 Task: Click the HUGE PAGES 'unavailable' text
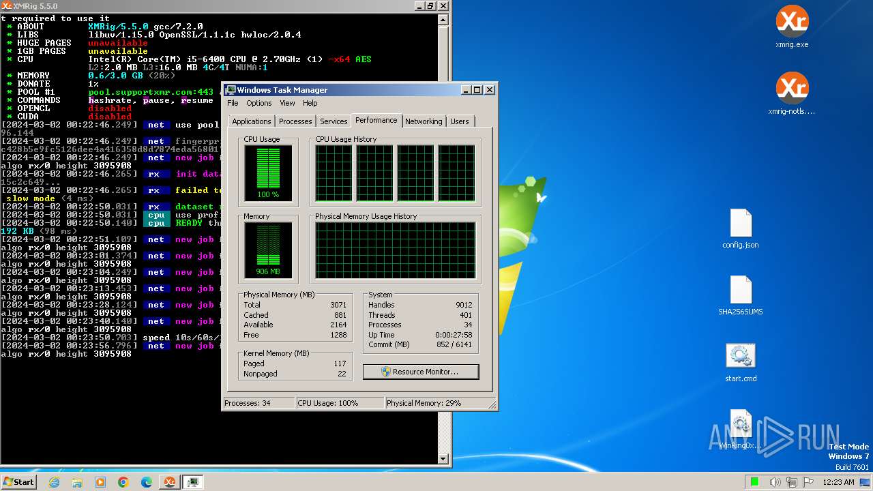click(x=118, y=43)
